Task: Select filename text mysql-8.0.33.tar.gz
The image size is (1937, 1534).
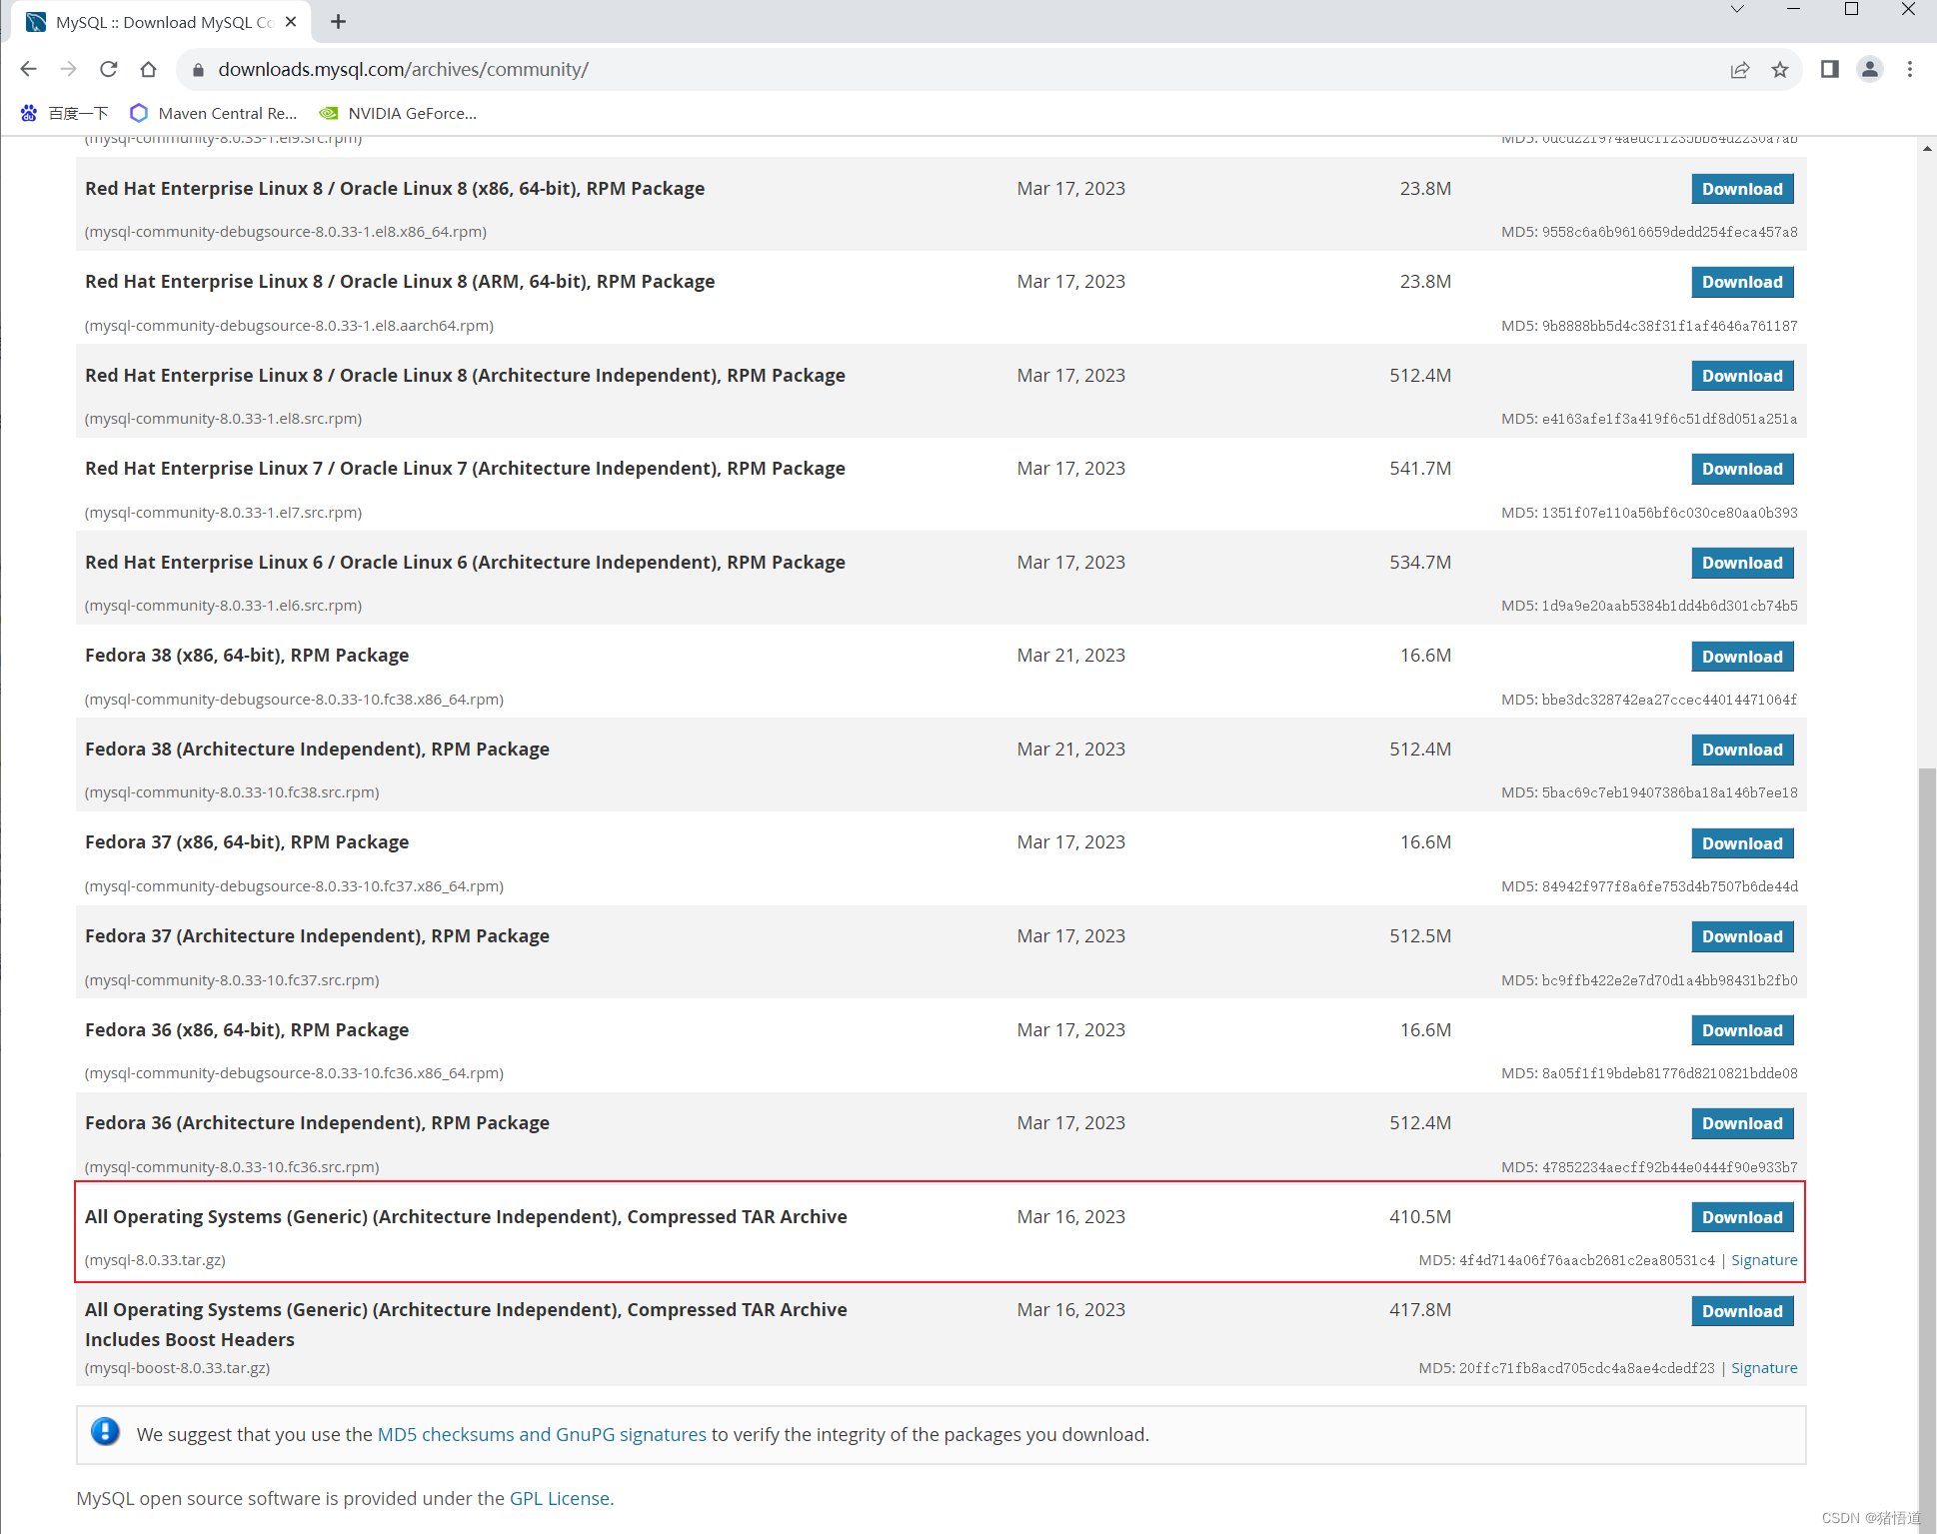Action: pos(155,1260)
